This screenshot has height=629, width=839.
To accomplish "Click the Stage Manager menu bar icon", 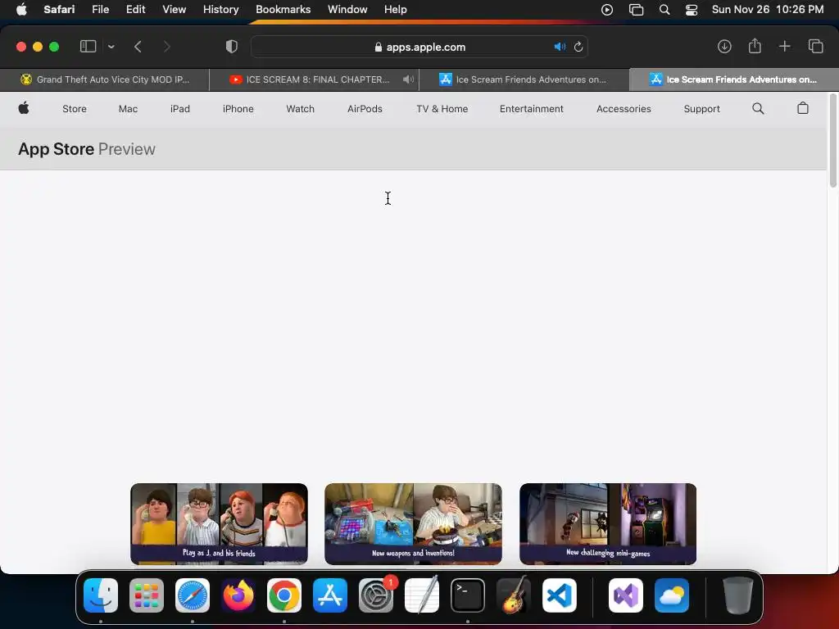I will (x=636, y=9).
